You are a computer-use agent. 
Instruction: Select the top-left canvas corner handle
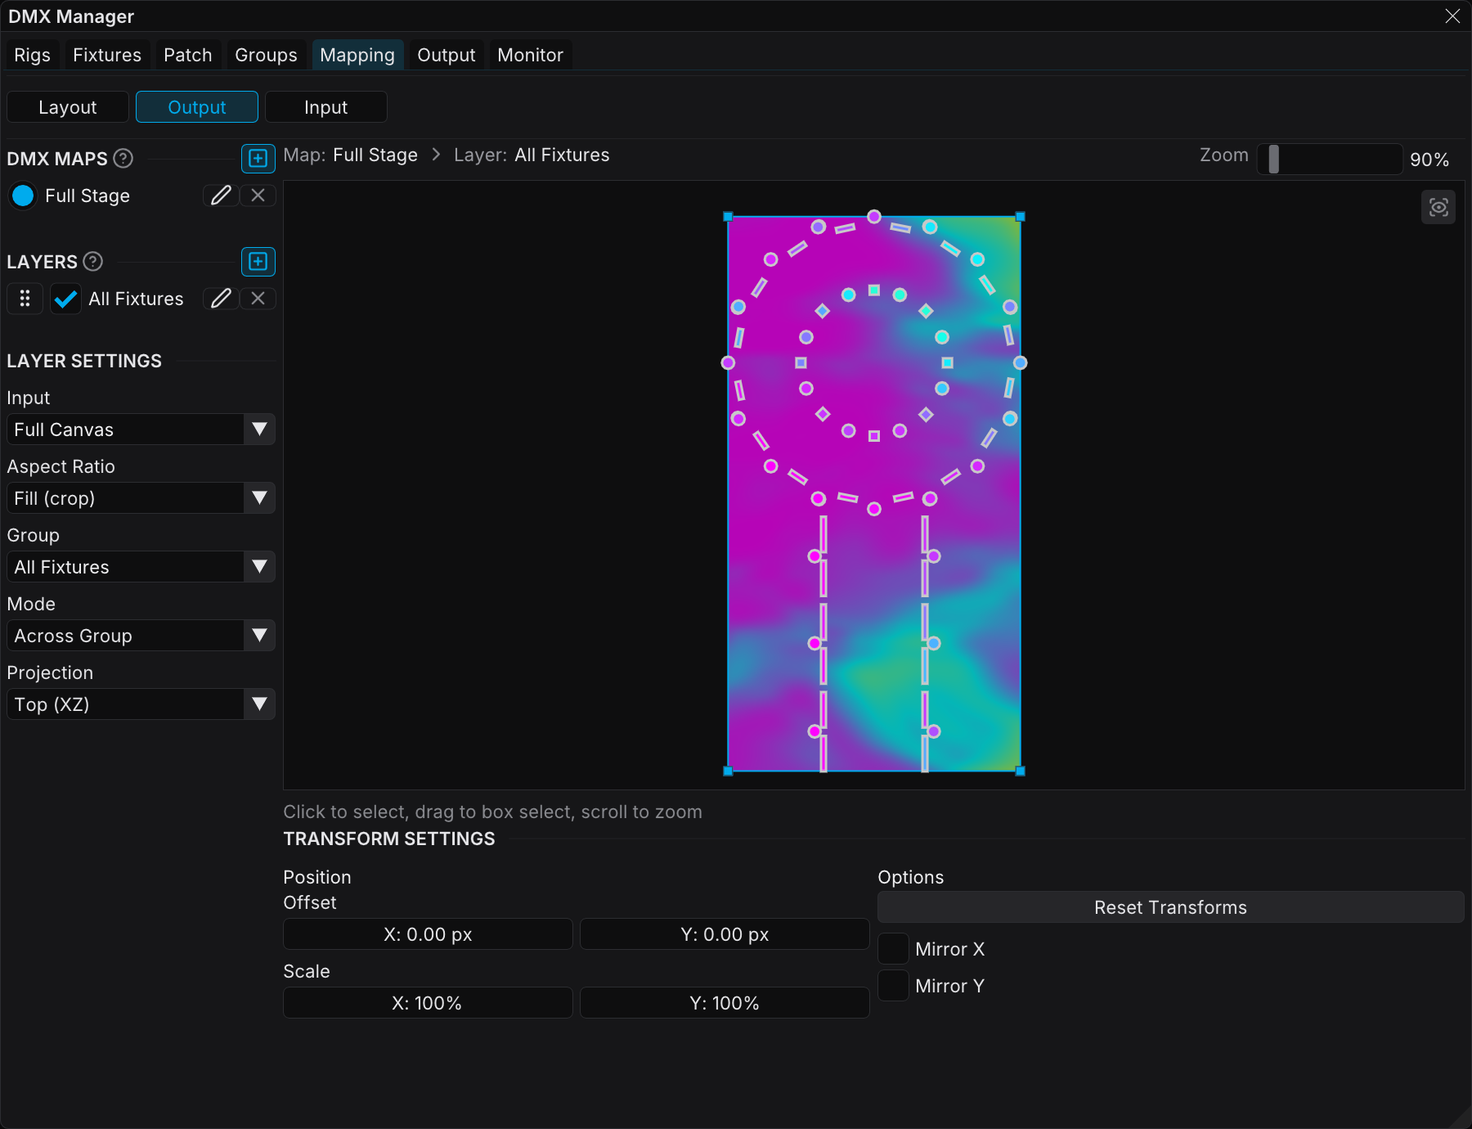(x=728, y=217)
